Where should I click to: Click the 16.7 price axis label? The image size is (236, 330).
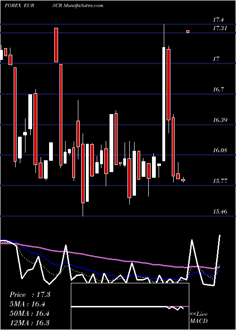pos(218,90)
